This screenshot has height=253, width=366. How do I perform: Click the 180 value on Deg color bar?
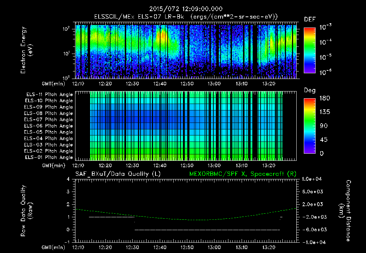pyautogui.click(x=325, y=98)
